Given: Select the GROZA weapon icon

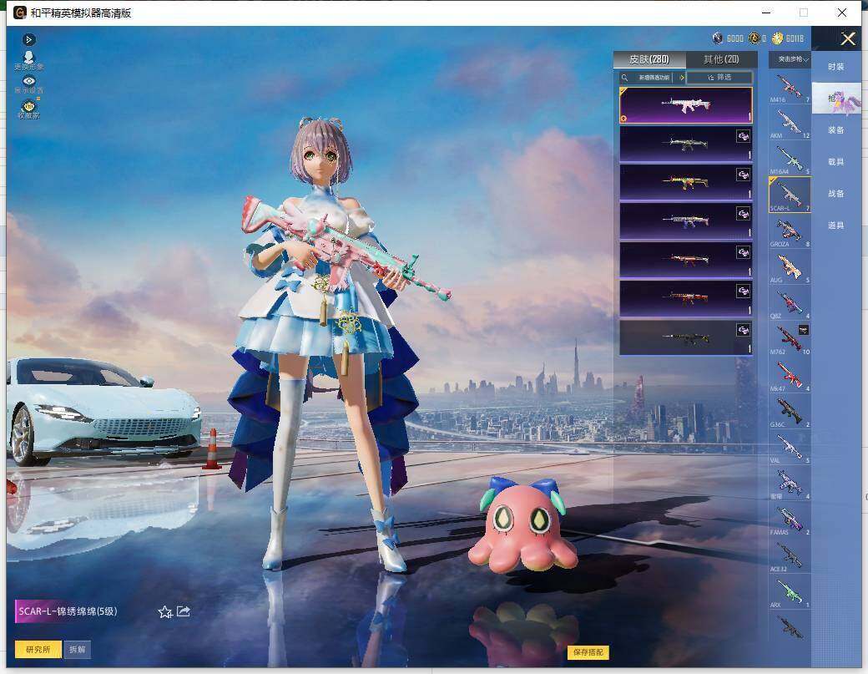Looking at the screenshot, I should pos(790,232).
